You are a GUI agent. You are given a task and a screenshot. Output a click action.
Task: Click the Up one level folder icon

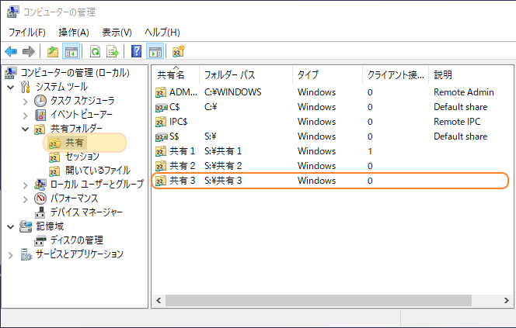click(53, 51)
